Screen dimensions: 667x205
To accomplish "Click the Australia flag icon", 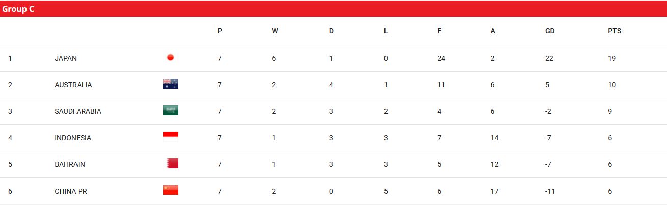I will pos(171,84).
